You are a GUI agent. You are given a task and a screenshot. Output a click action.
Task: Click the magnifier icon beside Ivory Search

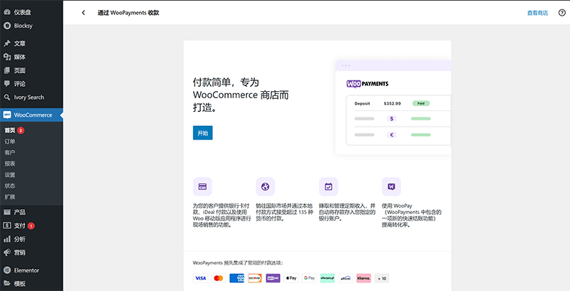click(x=7, y=97)
